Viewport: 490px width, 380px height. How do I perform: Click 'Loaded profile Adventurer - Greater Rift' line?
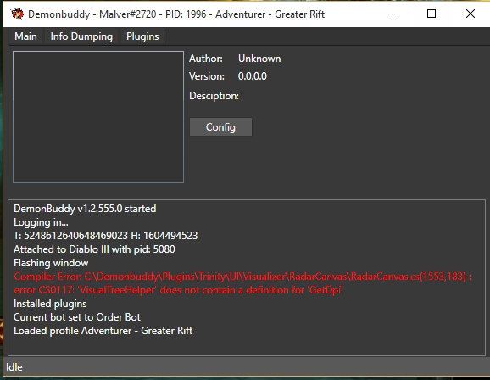pyautogui.click(x=103, y=331)
